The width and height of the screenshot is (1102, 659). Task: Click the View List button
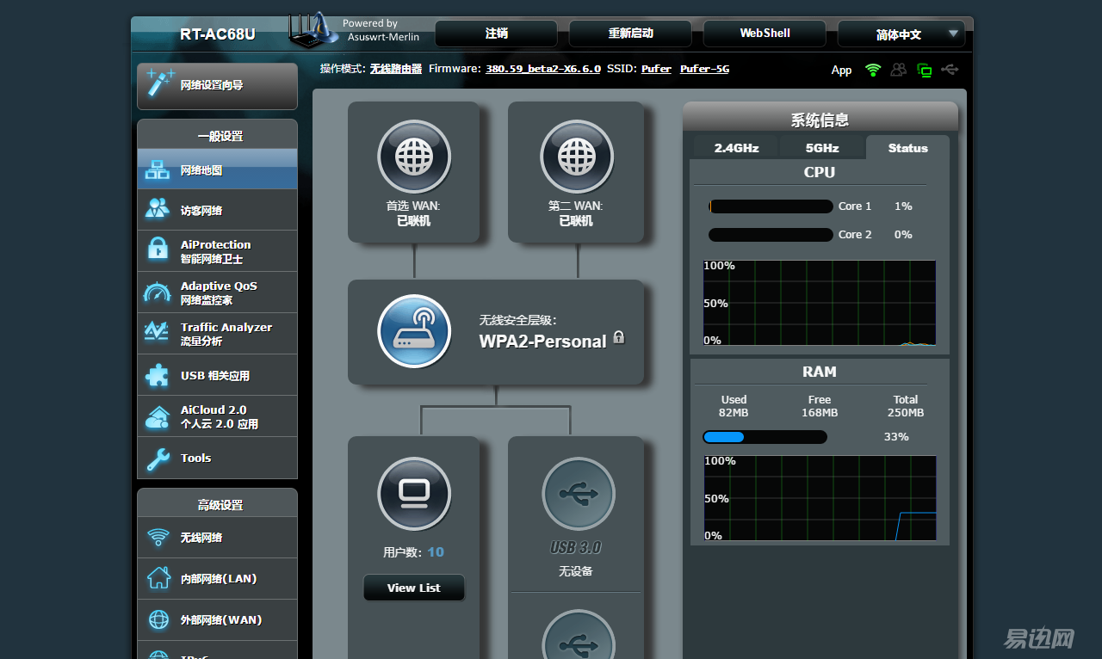414,588
